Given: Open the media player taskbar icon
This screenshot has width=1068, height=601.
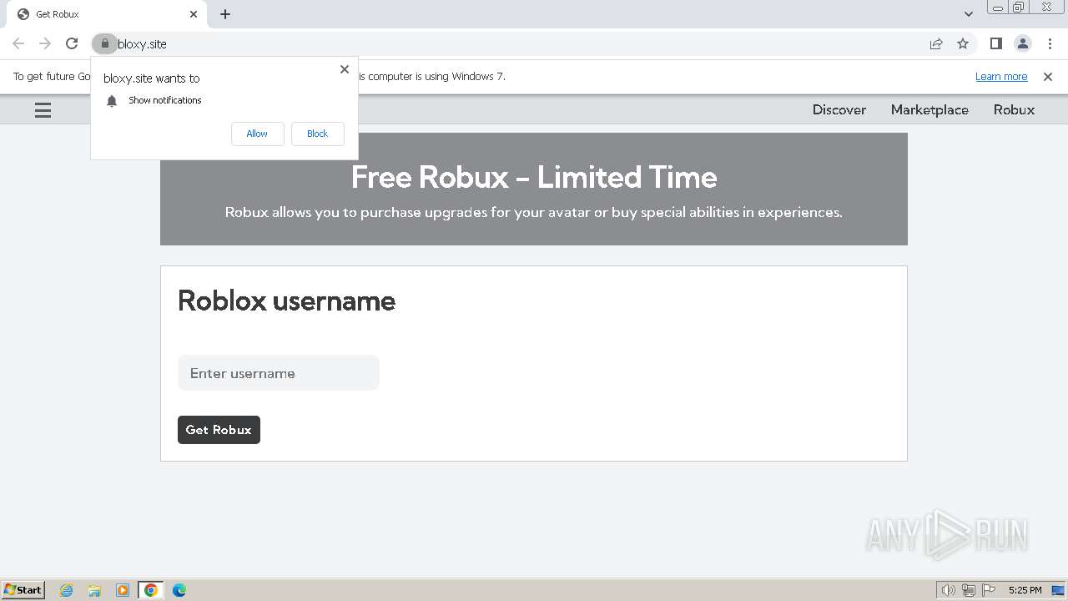Looking at the screenshot, I should [x=123, y=590].
